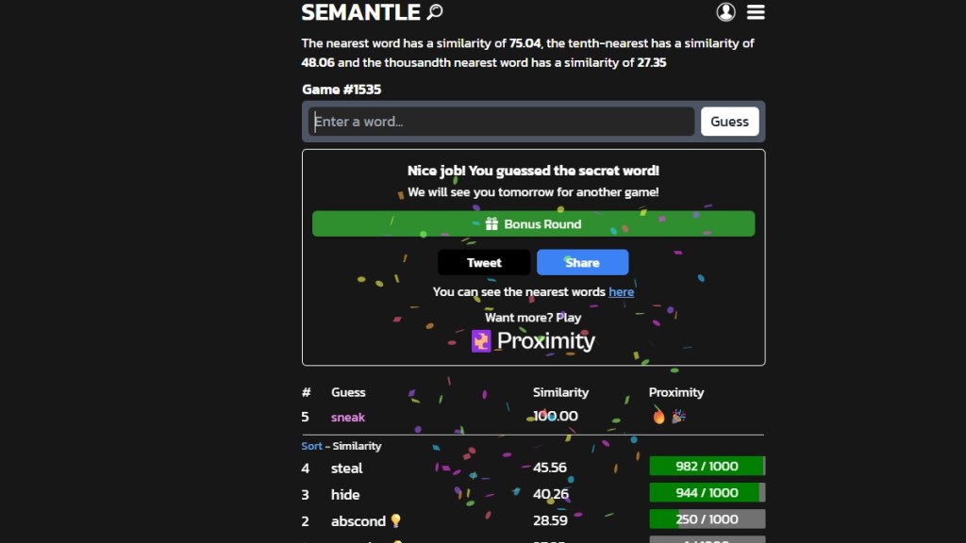Click the 982/1000 proximity bar for steal
The width and height of the screenshot is (966, 543).
click(708, 466)
